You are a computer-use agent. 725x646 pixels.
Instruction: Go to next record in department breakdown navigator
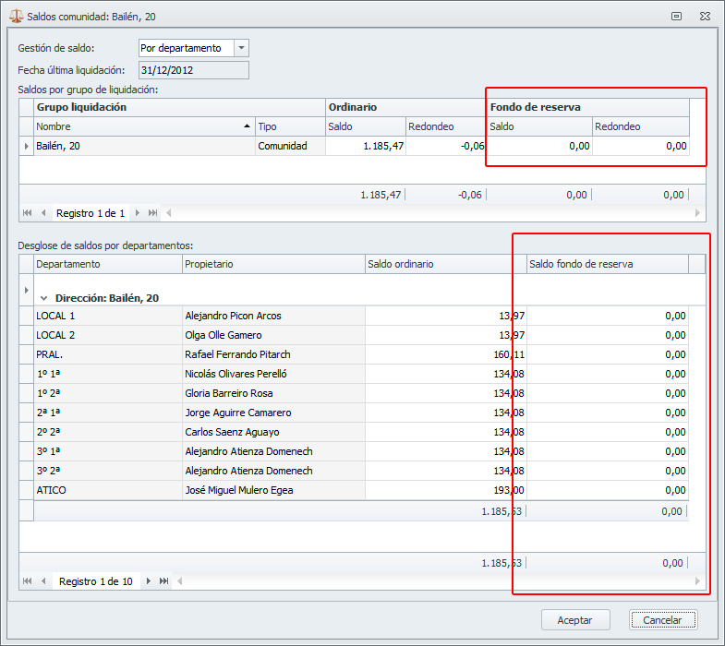[147, 581]
